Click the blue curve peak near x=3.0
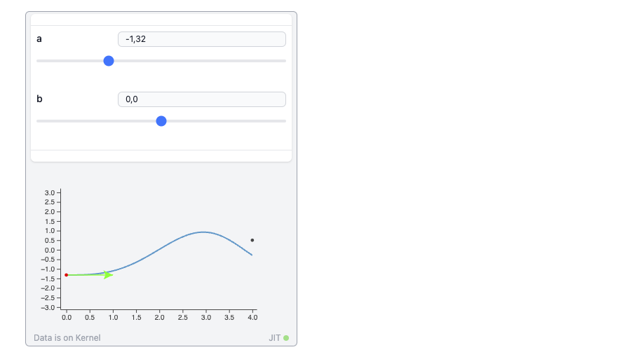This screenshot has height=359, width=622. [204, 232]
